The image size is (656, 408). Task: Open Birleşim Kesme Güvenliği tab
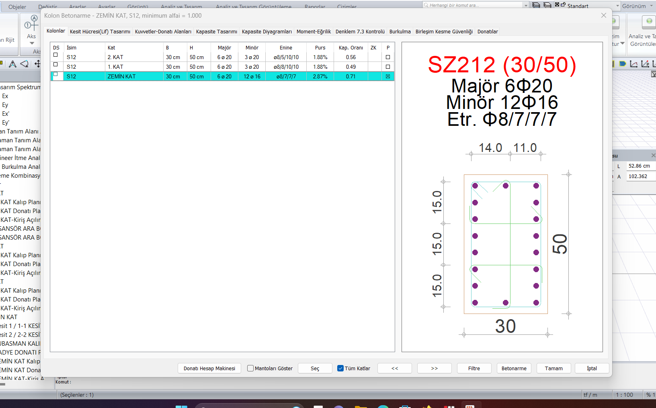(444, 31)
